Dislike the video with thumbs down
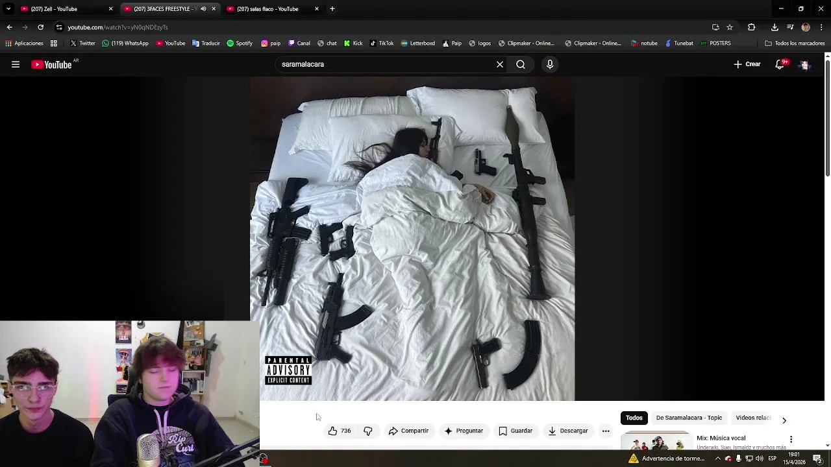The width and height of the screenshot is (831, 467). (368, 431)
